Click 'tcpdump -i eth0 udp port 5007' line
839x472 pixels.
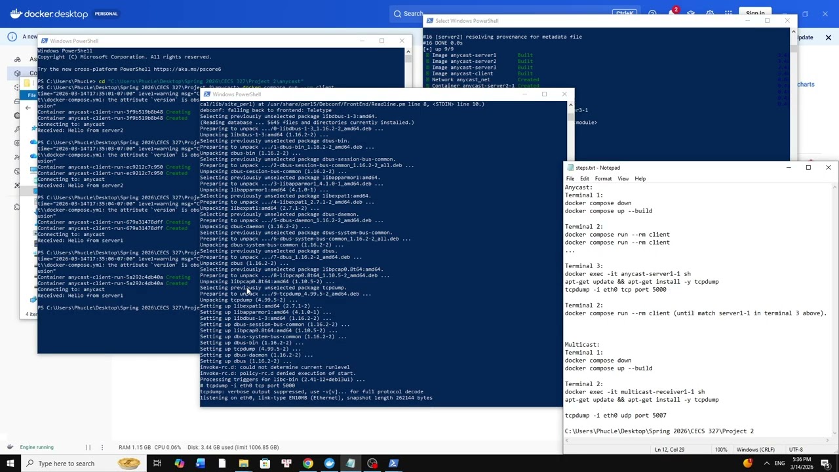[615, 416]
